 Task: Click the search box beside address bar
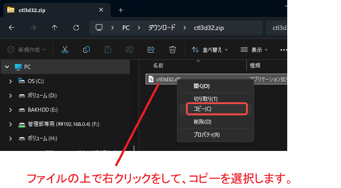point(276,28)
